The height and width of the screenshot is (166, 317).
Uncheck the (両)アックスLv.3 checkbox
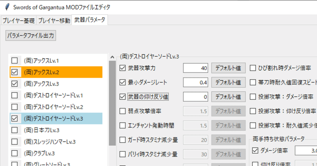(x=15, y=84)
